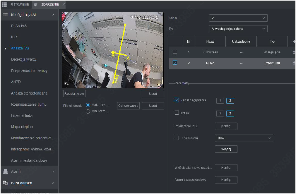
Task: Enable the Ton alarmu checkbox
Action: click(x=177, y=138)
